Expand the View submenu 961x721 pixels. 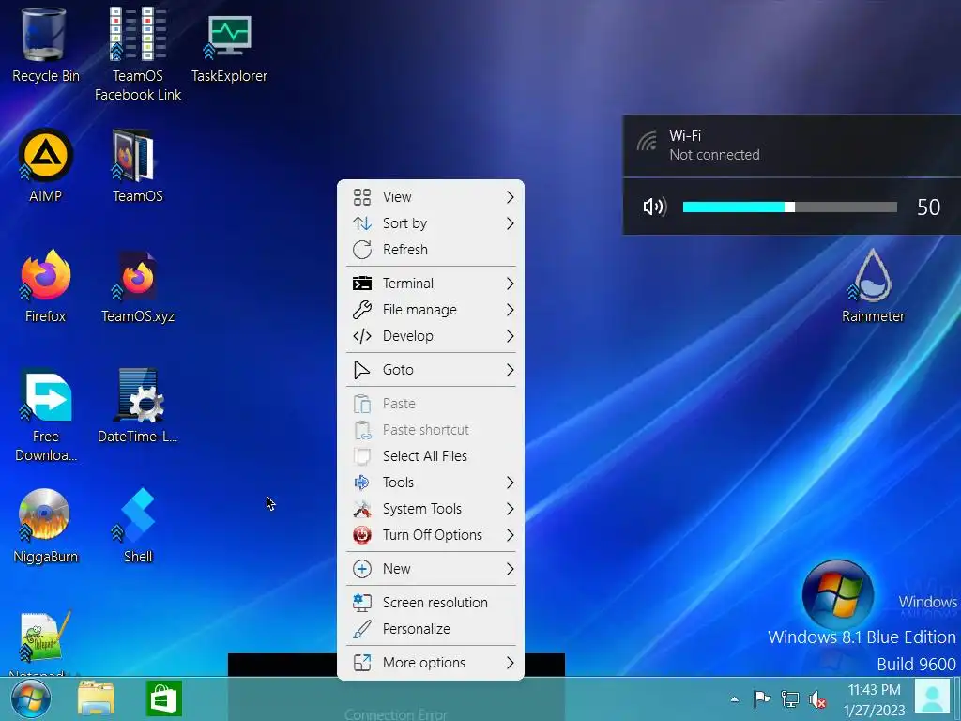(x=431, y=197)
